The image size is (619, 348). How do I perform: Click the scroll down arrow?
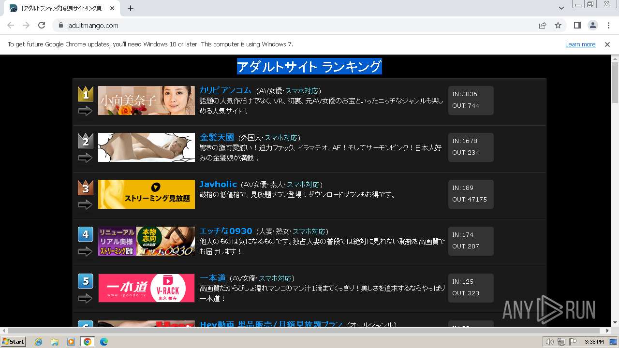(615, 323)
